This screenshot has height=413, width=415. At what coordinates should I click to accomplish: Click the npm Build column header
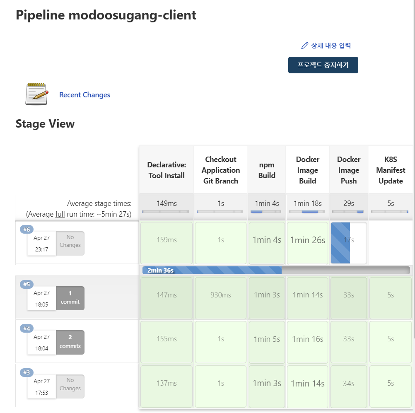(x=267, y=170)
